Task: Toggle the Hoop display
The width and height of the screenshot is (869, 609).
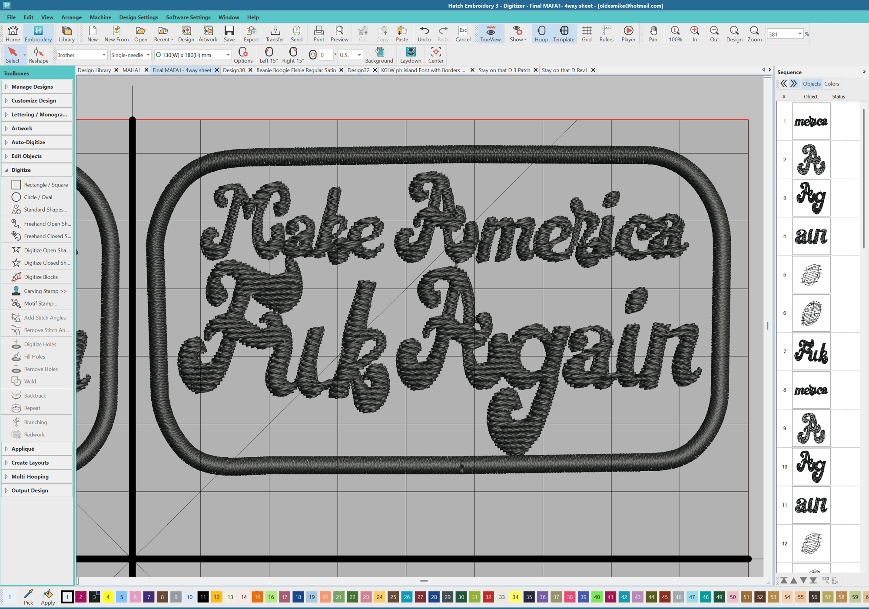Action: click(x=541, y=33)
